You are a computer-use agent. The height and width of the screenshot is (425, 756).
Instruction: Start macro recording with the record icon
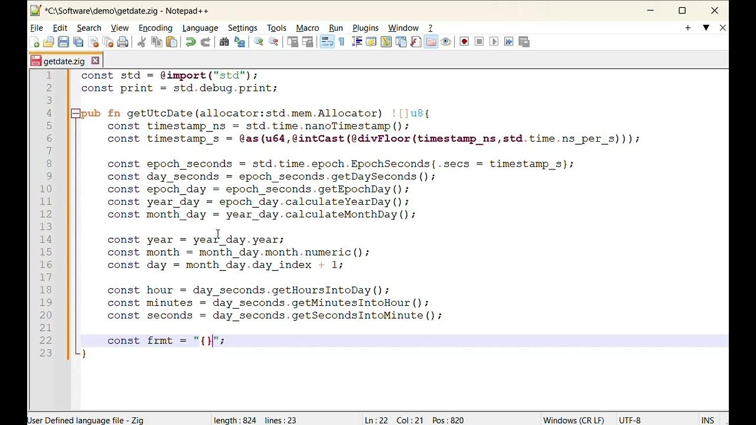tap(464, 41)
